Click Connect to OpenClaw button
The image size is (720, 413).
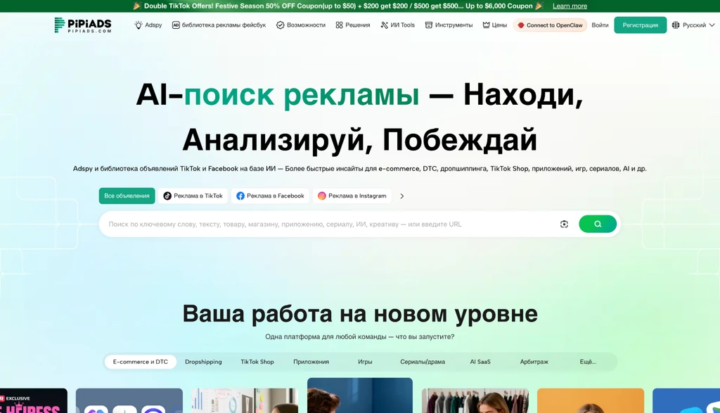[550, 25]
